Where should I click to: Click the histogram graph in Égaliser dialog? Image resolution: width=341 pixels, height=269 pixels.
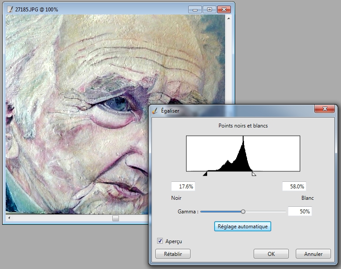243,153
